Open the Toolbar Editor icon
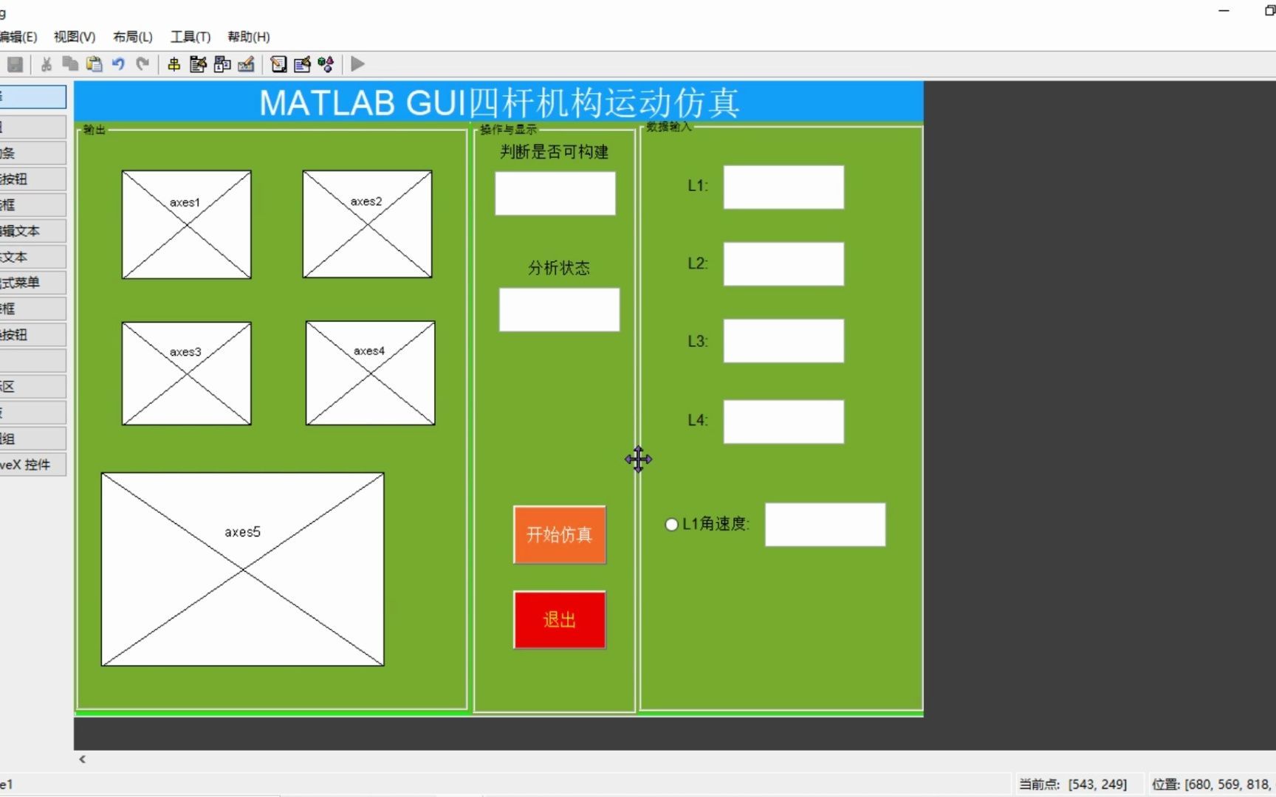The height and width of the screenshot is (797, 1276). 247,64
